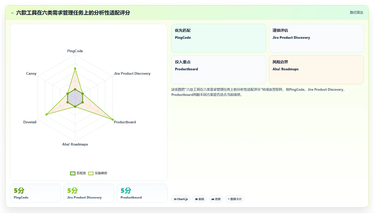Select the 进度 tag chip
Screen dimensions: 374x213
pyautogui.click(x=216, y=199)
